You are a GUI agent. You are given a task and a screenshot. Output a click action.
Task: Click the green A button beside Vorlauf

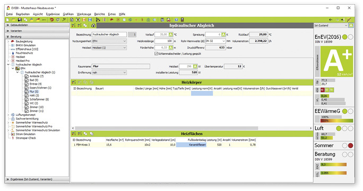[x=170, y=34]
